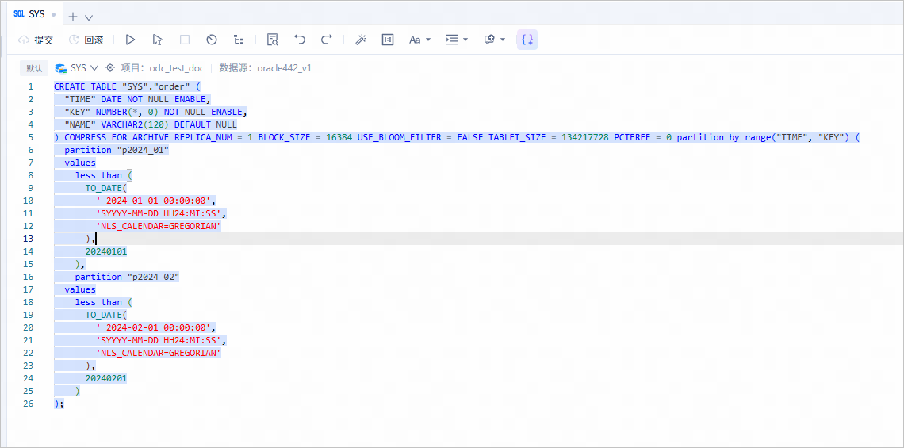904x448 pixels.
Task: Open the execution plan tree icon
Action: click(239, 40)
